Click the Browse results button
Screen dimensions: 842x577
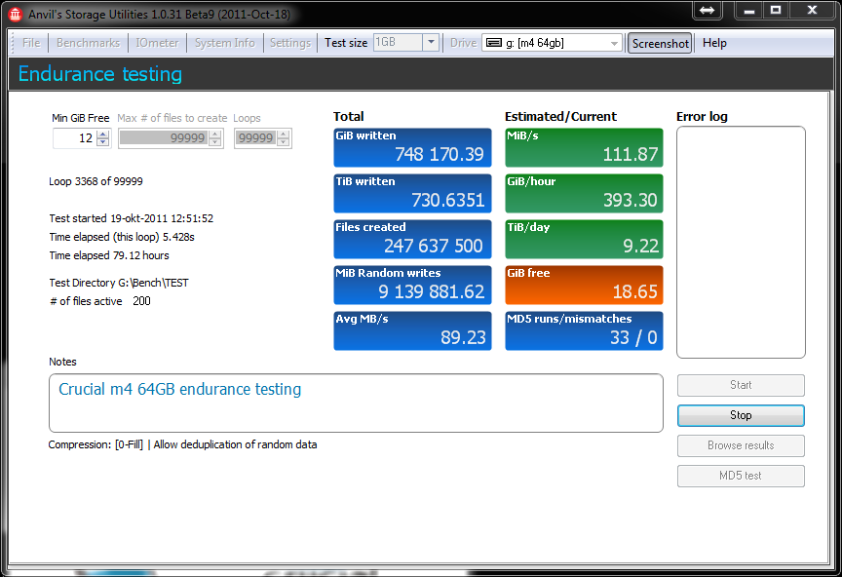point(741,445)
